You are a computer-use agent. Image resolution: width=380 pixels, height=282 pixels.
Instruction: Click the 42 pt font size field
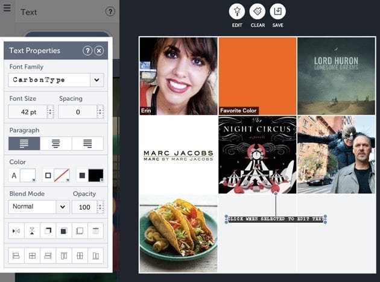pos(28,112)
